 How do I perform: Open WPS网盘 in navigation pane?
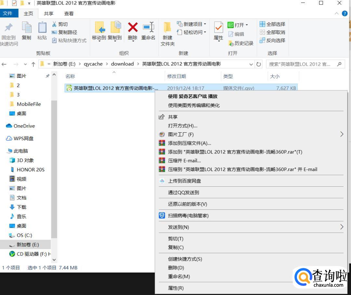[20, 139]
